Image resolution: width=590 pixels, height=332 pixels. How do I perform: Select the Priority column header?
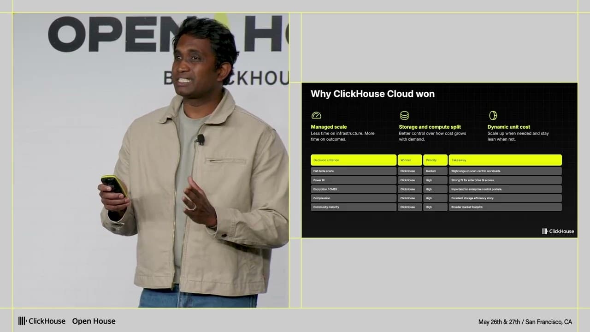click(435, 160)
